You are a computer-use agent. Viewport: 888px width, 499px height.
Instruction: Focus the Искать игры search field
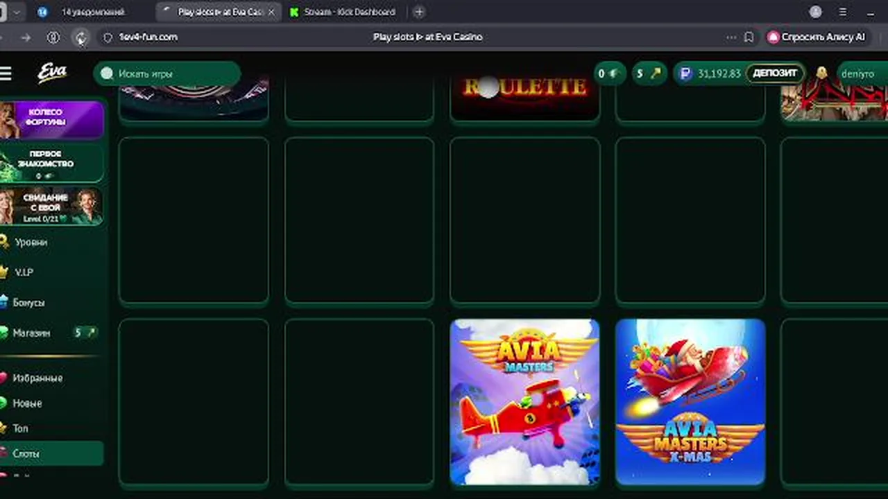pyautogui.click(x=167, y=73)
